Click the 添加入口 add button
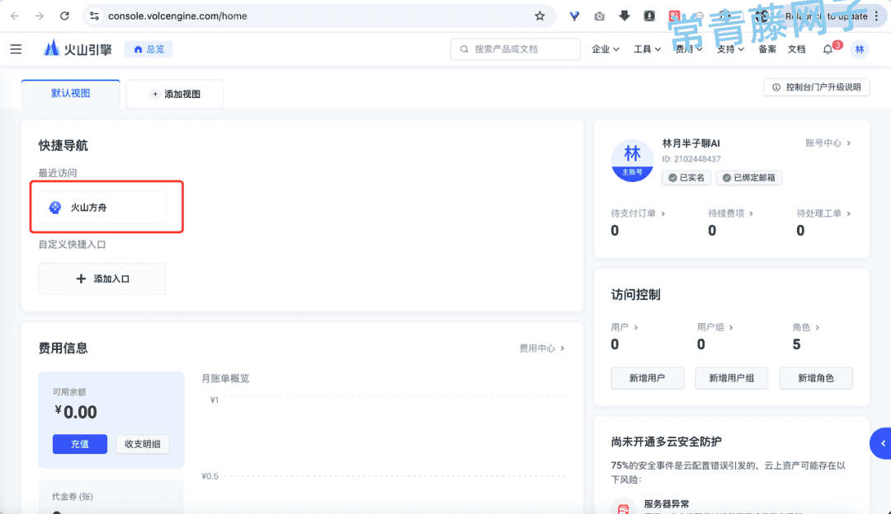Viewport: 891px width, 514px height. pyautogui.click(x=102, y=278)
